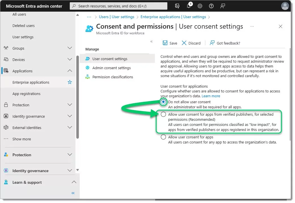Collapse the Applications section chevron
The width and height of the screenshot is (295, 203).
pyautogui.click(x=70, y=71)
